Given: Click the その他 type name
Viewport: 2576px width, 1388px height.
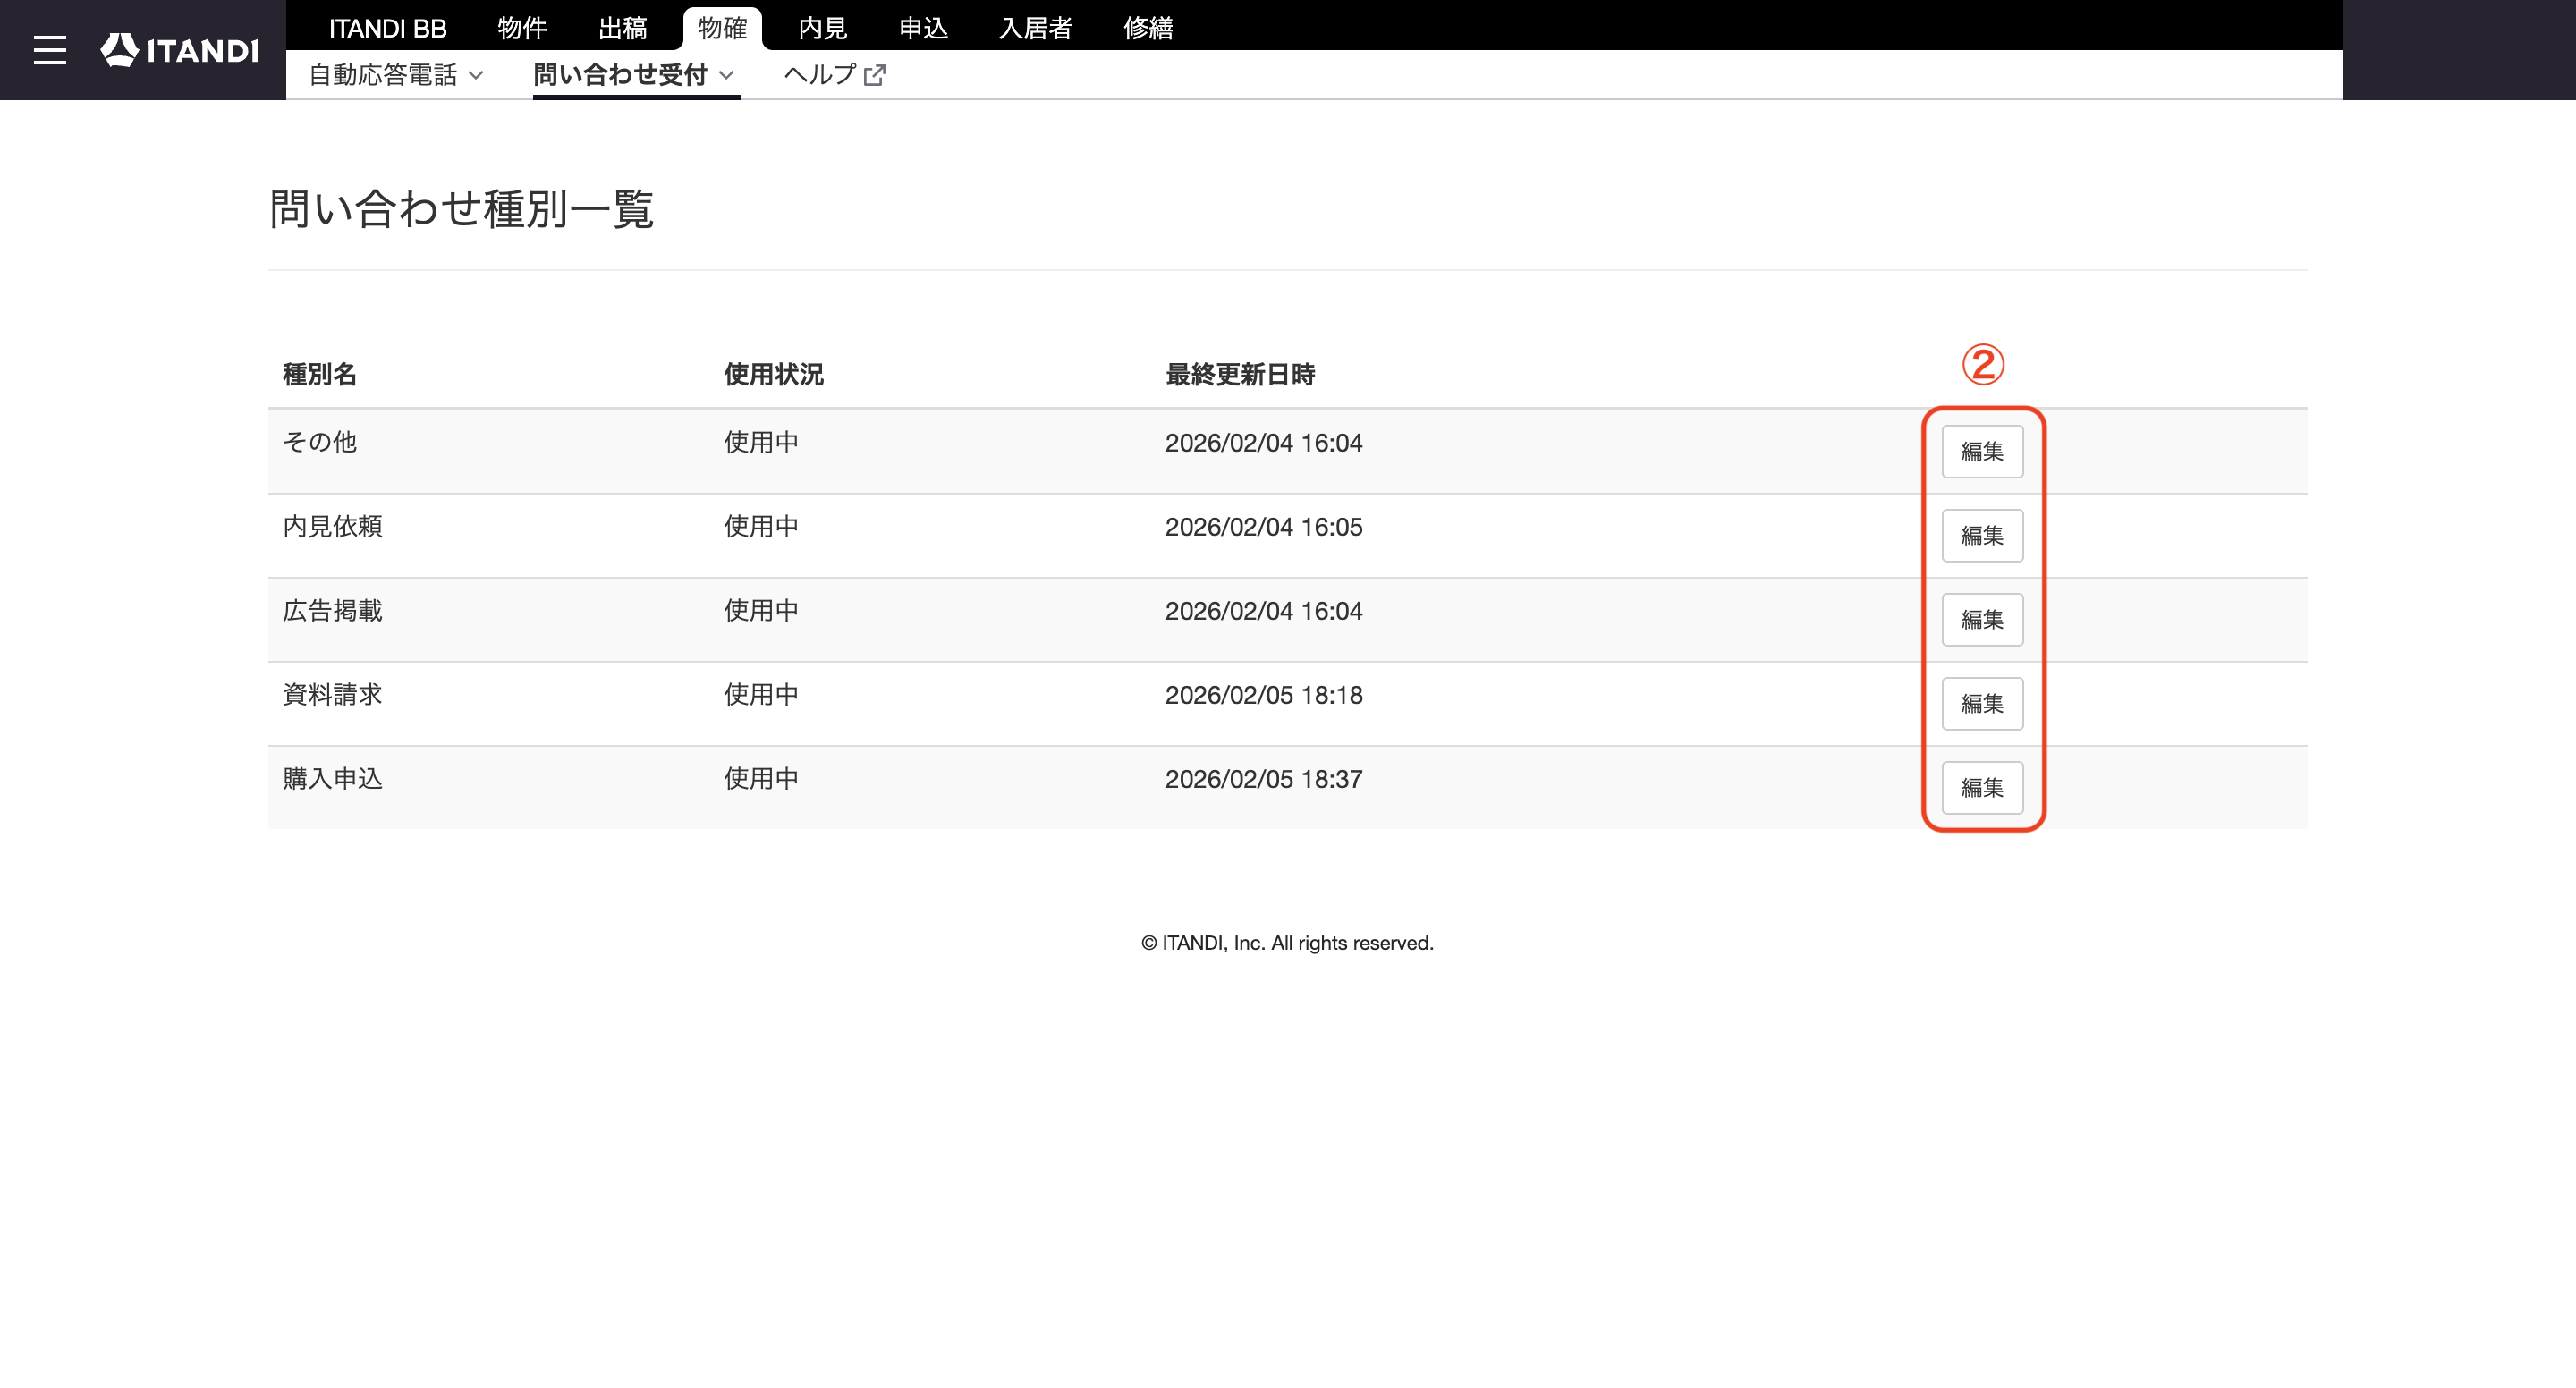Looking at the screenshot, I should click(x=320, y=442).
